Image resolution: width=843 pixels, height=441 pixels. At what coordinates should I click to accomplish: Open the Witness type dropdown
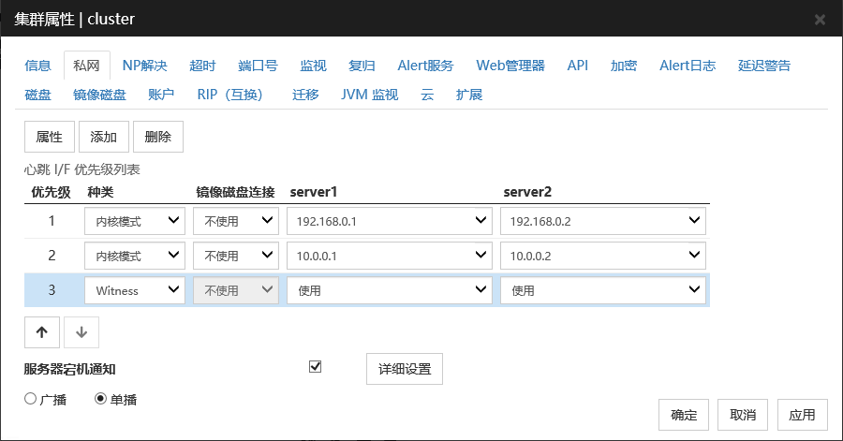[135, 290]
